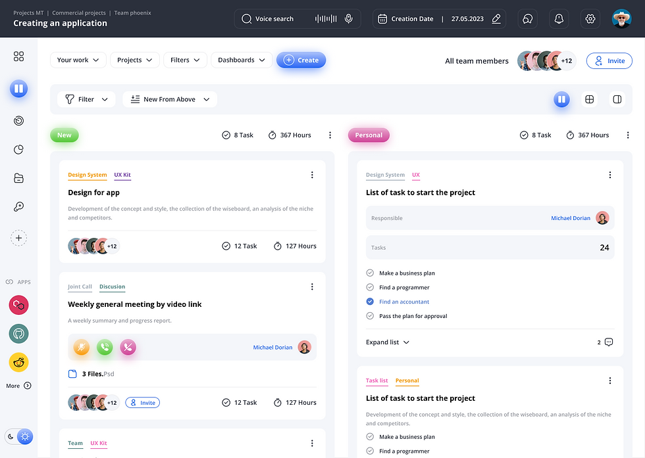Open the projects folder icon in sidebar

click(18, 178)
